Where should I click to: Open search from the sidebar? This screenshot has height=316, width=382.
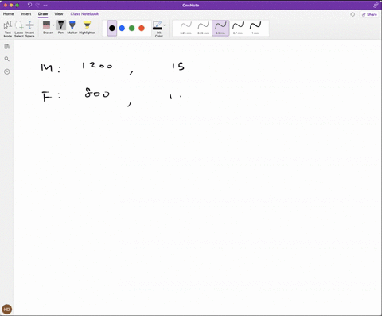7,59
